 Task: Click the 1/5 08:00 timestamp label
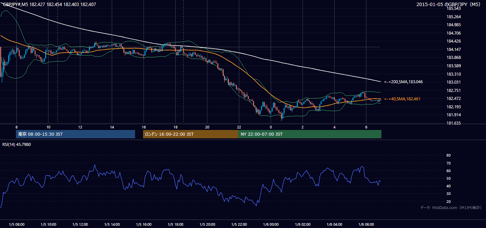coord(16,225)
